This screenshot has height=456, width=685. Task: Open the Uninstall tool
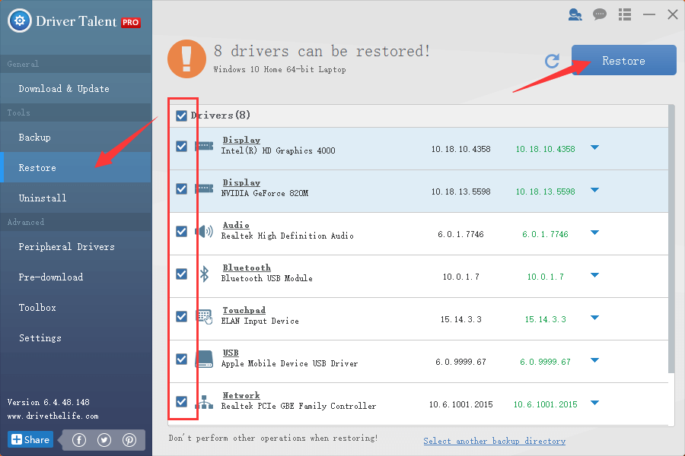(x=76, y=198)
